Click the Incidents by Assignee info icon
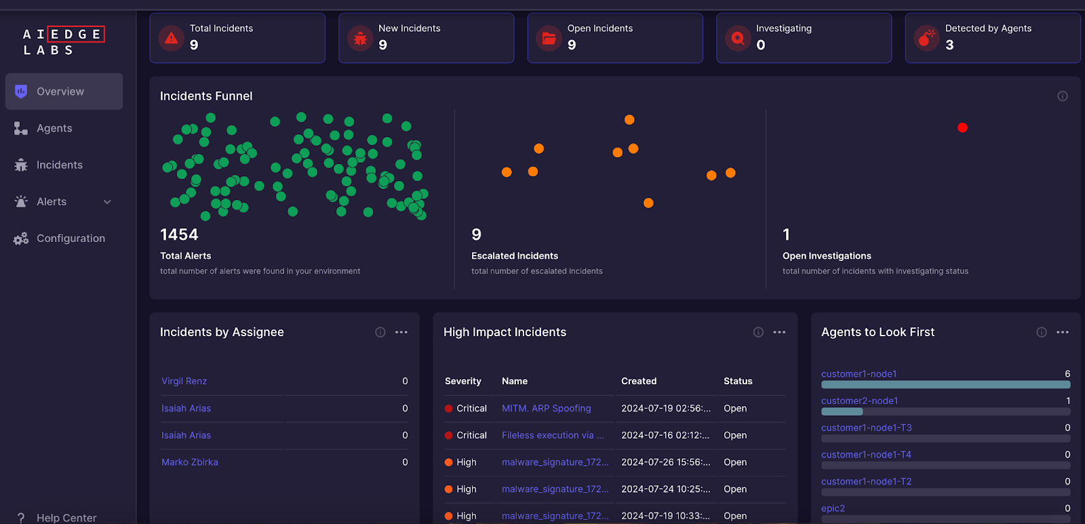The image size is (1085, 524). (380, 332)
